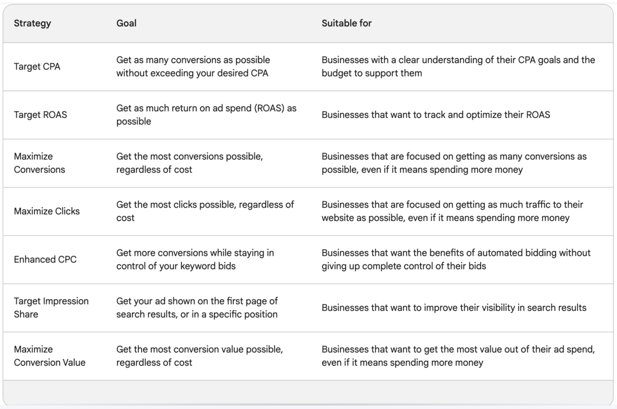Select the Enhanced CPC strategy cell
The image size is (617, 409).
[45, 259]
